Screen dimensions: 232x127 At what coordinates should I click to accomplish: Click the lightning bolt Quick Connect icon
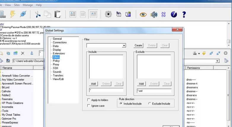[13, 14]
